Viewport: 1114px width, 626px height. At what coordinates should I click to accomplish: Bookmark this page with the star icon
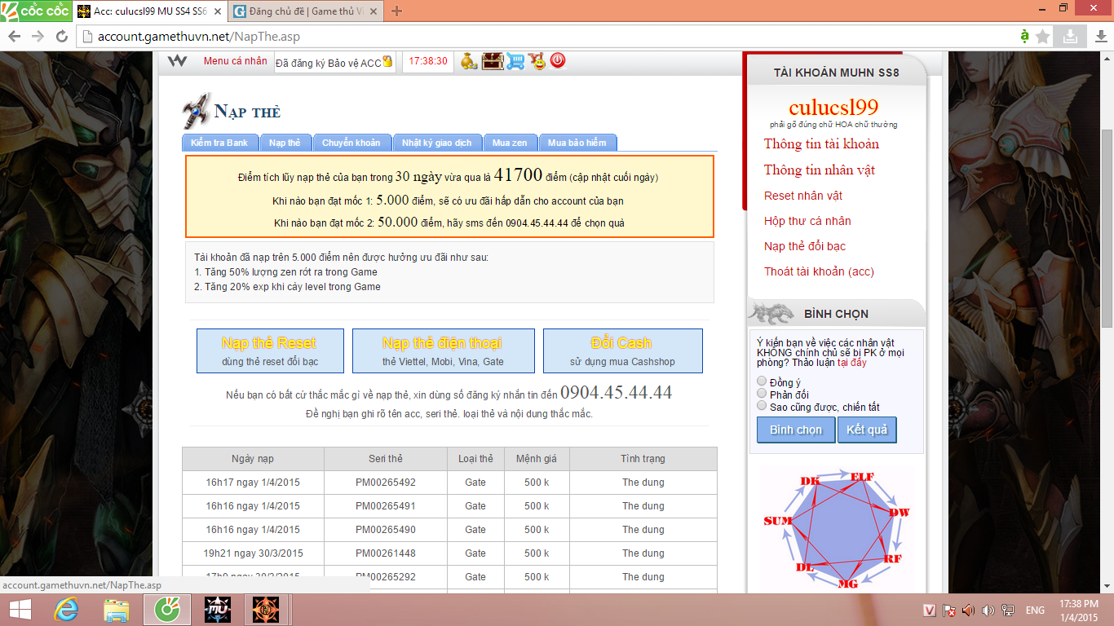[x=1043, y=36]
